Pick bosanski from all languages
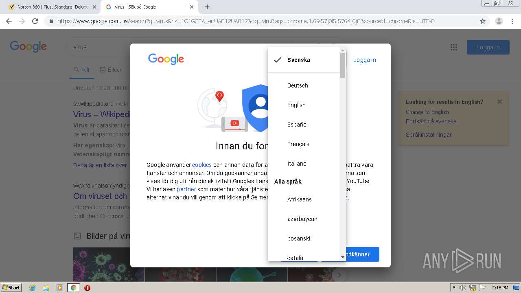Viewport: 521px width, 293px height. point(304,238)
